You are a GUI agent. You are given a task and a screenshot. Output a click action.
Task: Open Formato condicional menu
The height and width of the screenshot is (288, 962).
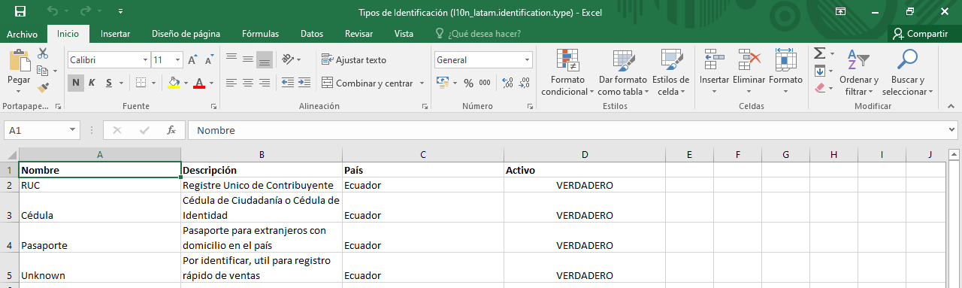coord(567,72)
